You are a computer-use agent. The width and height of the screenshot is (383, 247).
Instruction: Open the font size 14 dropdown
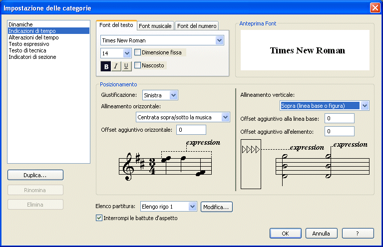point(127,53)
